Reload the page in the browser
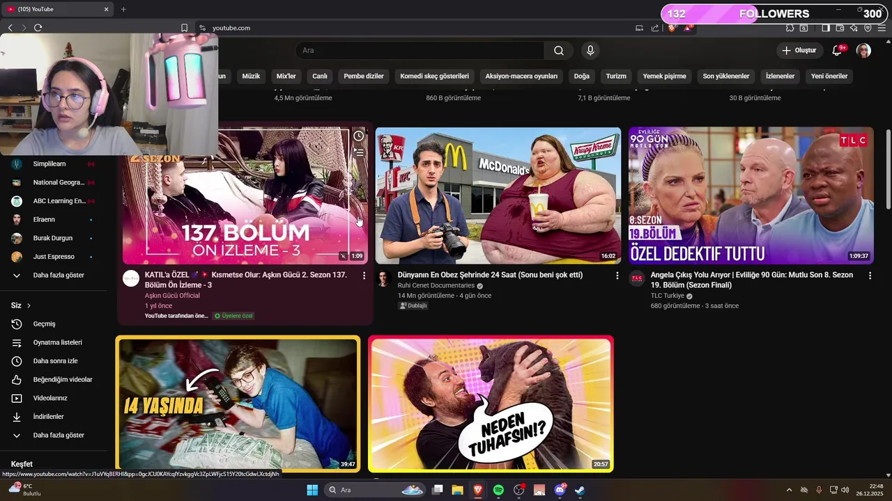Image resolution: width=892 pixels, height=501 pixels. 38,28
